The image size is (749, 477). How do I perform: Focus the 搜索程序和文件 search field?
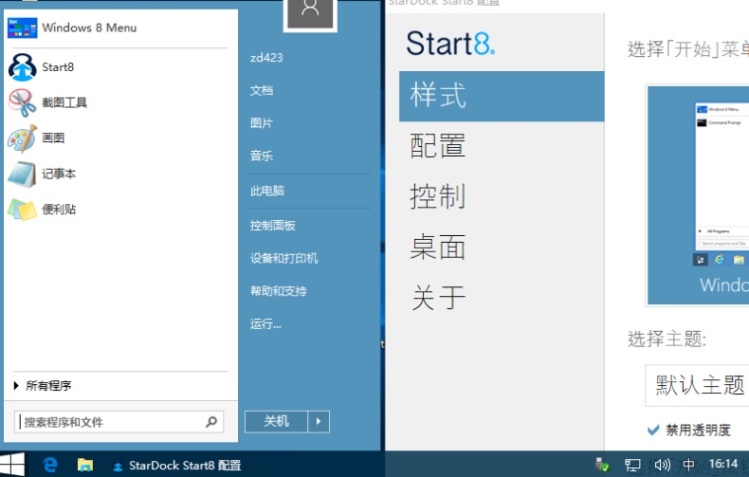119,422
